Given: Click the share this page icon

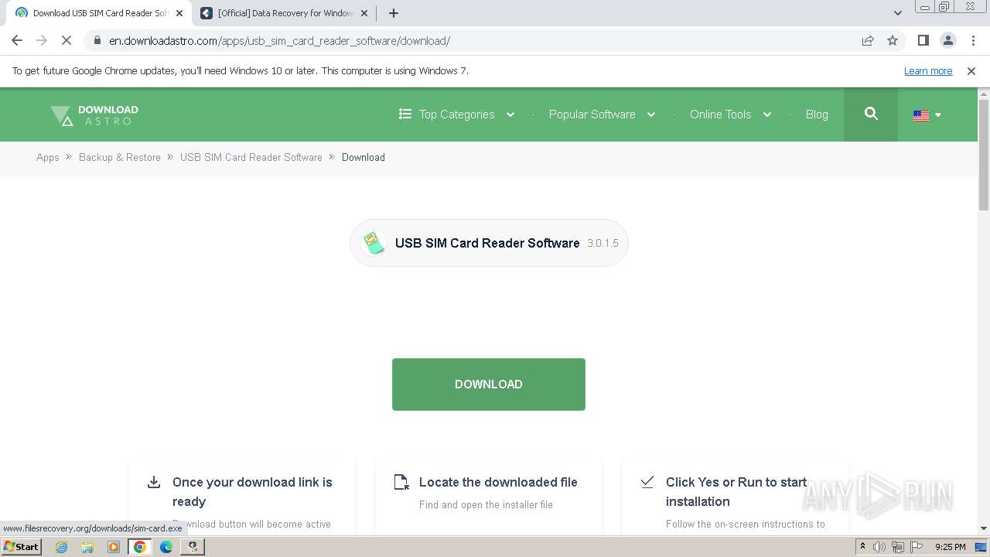Looking at the screenshot, I should click(868, 41).
